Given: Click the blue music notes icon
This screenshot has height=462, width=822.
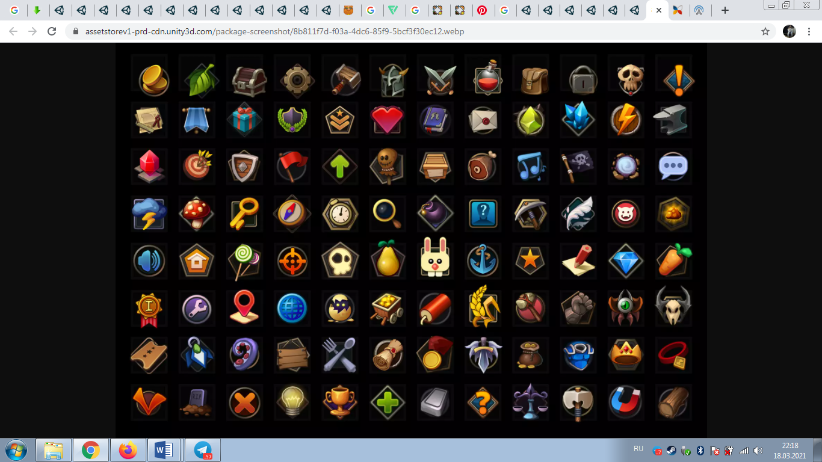Looking at the screenshot, I should point(530,167).
